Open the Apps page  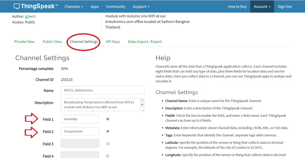pyautogui.click(x=95, y=7)
